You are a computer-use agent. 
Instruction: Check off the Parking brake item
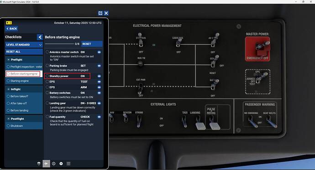pyautogui.click(x=47, y=66)
